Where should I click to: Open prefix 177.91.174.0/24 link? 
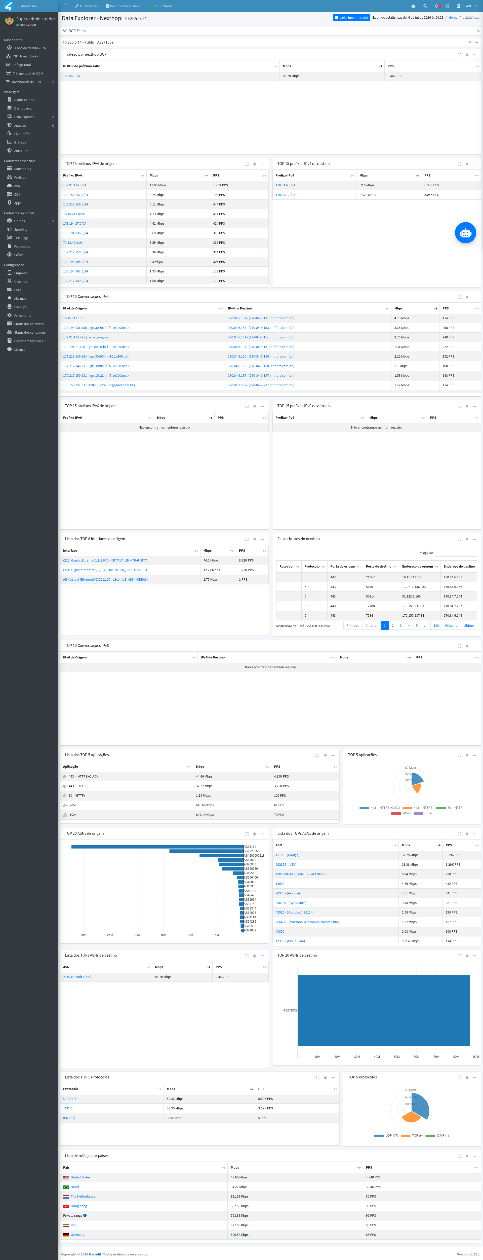click(x=74, y=185)
